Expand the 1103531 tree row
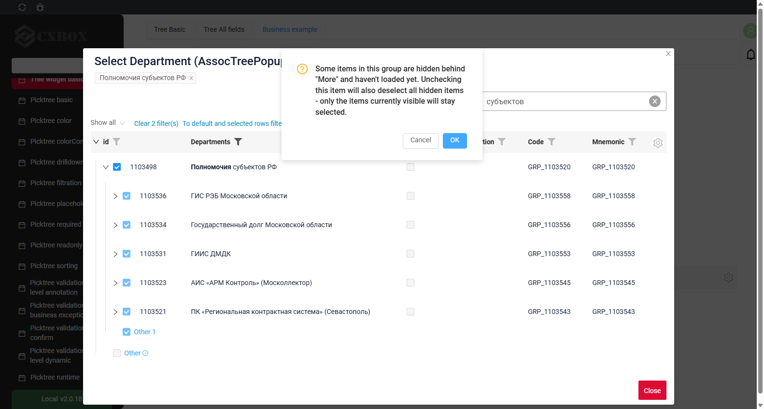This screenshot has width=764, height=409. click(115, 254)
